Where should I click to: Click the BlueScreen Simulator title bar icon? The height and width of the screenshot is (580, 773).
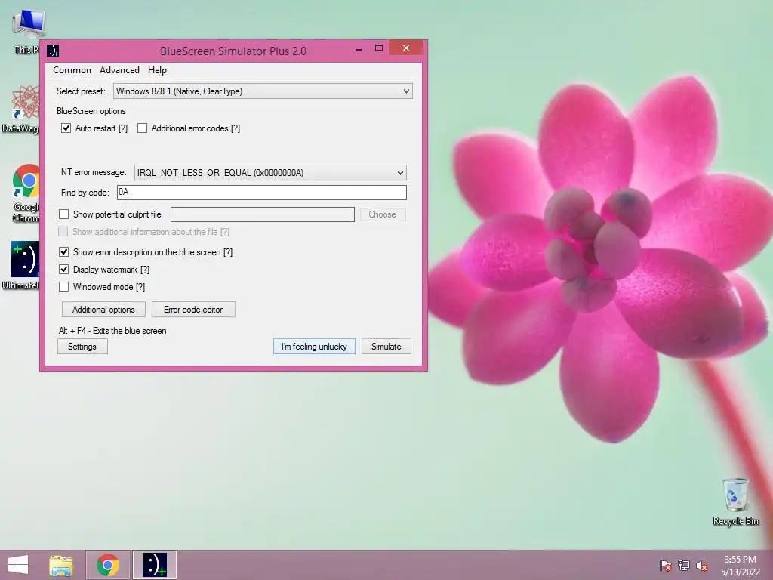point(53,51)
